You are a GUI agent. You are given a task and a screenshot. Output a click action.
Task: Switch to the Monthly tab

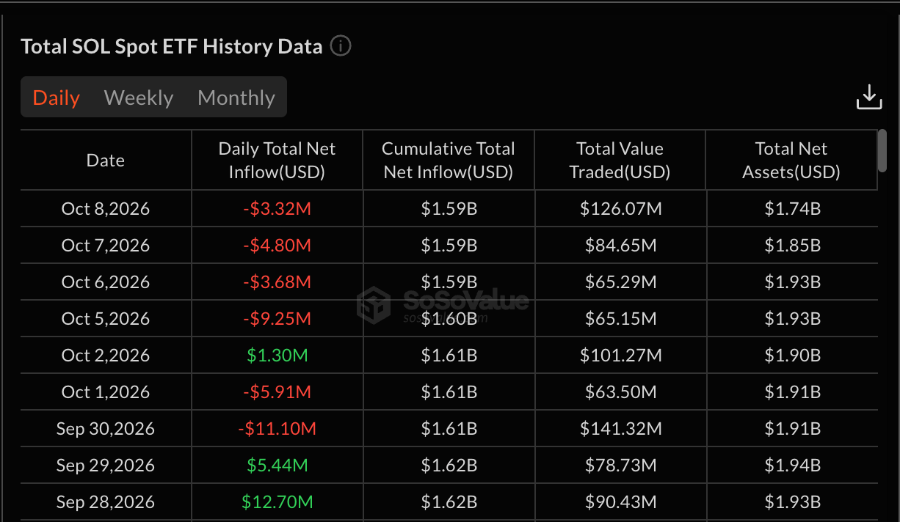[x=236, y=98]
